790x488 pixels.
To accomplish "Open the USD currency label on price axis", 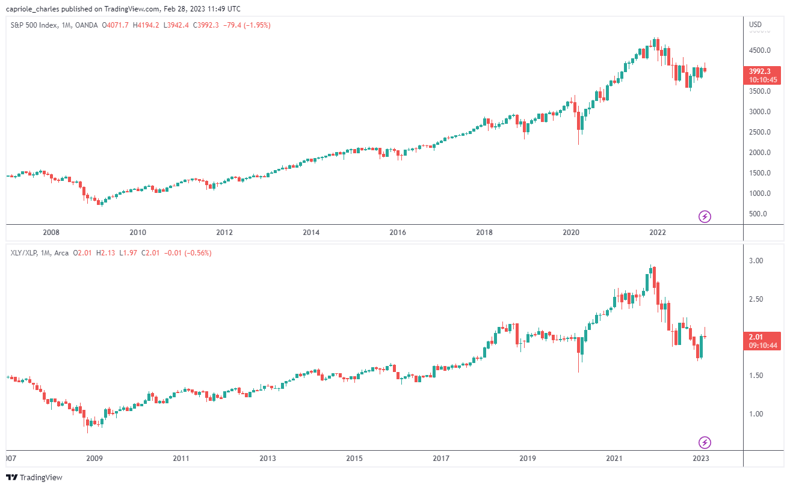I will 755,25.
